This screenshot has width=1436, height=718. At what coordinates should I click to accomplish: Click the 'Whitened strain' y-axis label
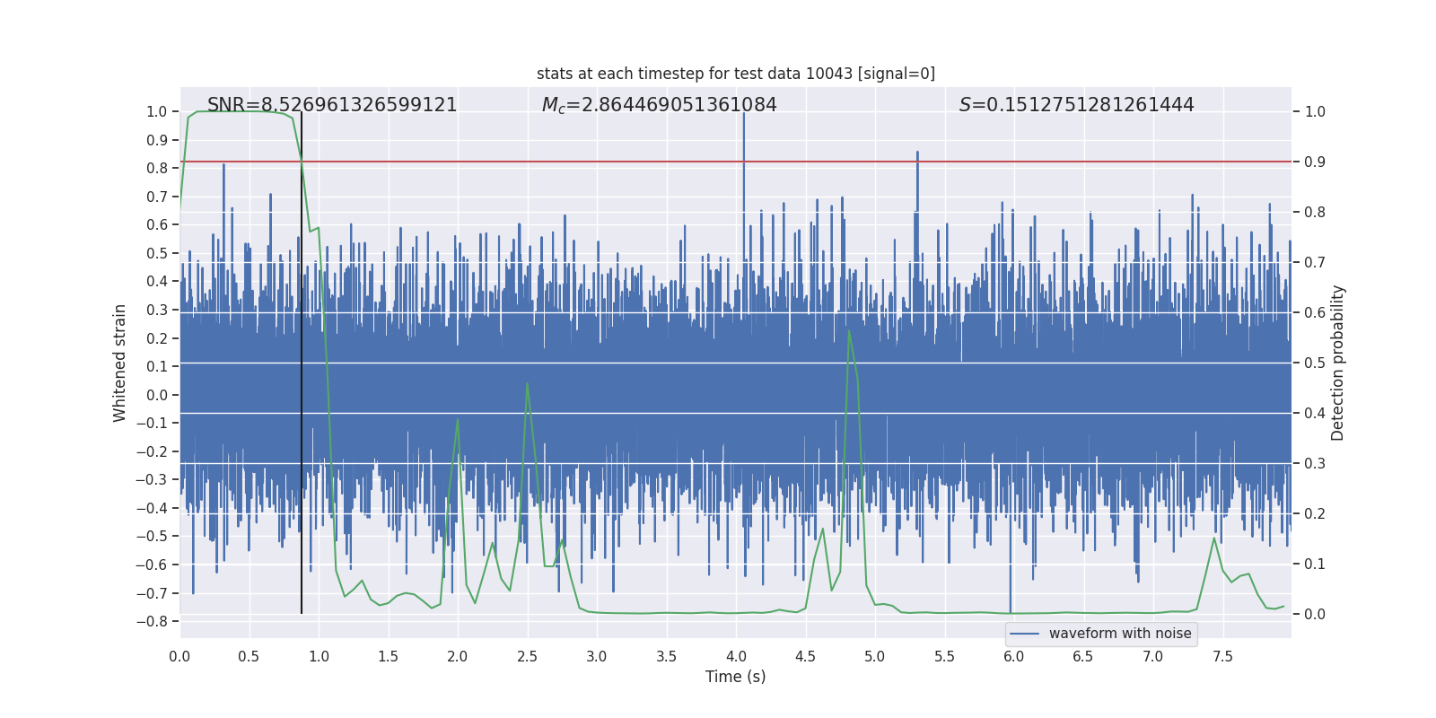[120, 363]
